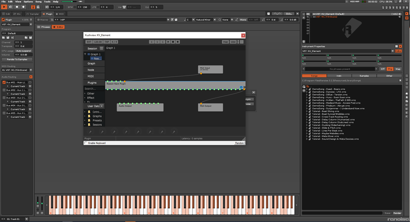Viewport: 410px width, 222px height.
Task: Open the Tools menu
Action: coord(47,2)
